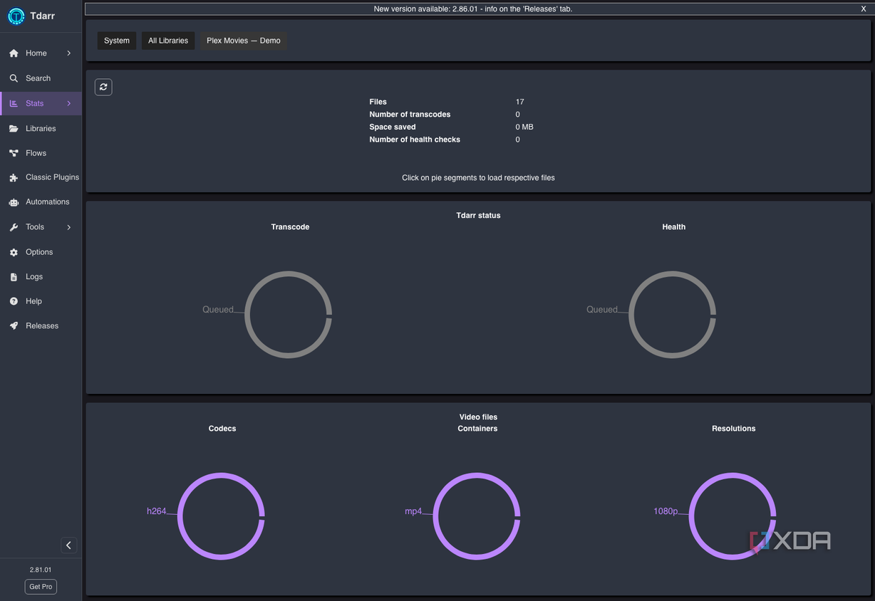875x601 pixels.
Task: Click the mp4 Containers pie segment
Action: [x=477, y=516]
